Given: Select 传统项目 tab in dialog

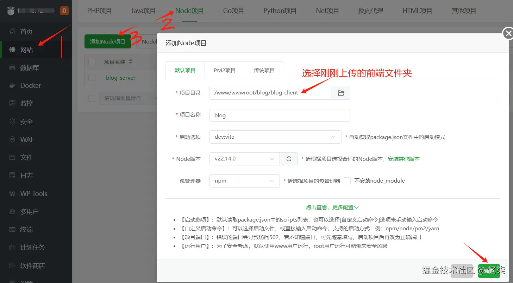Looking at the screenshot, I should click(264, 70).
